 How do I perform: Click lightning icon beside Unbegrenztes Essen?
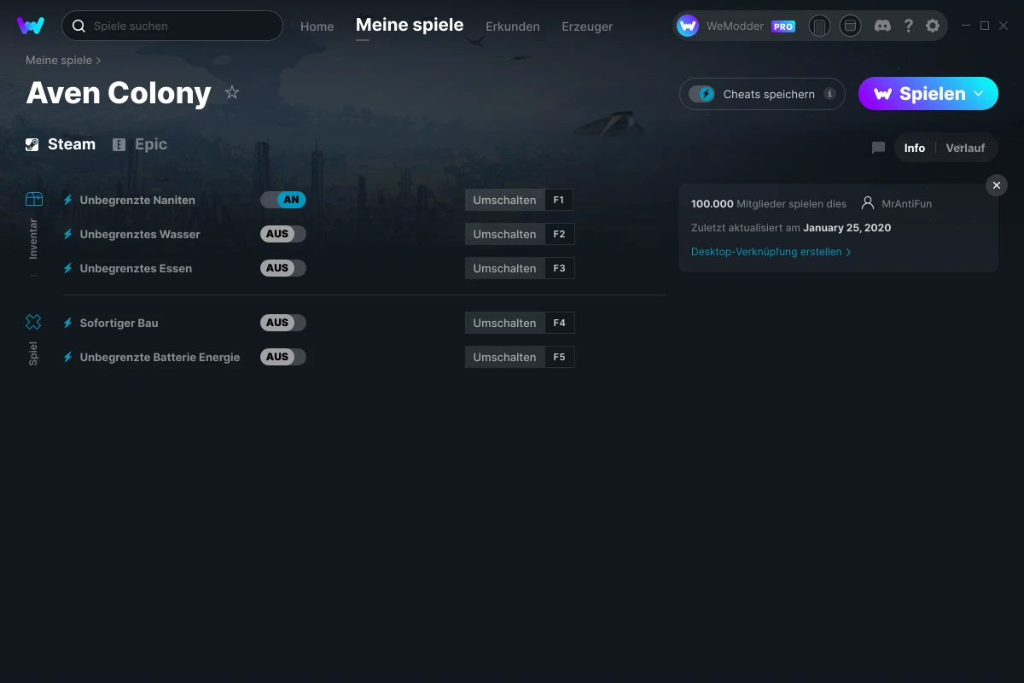[x=68, y=268]
